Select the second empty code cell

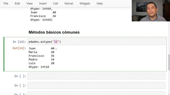pyautogui.click(x=96, y=85)
